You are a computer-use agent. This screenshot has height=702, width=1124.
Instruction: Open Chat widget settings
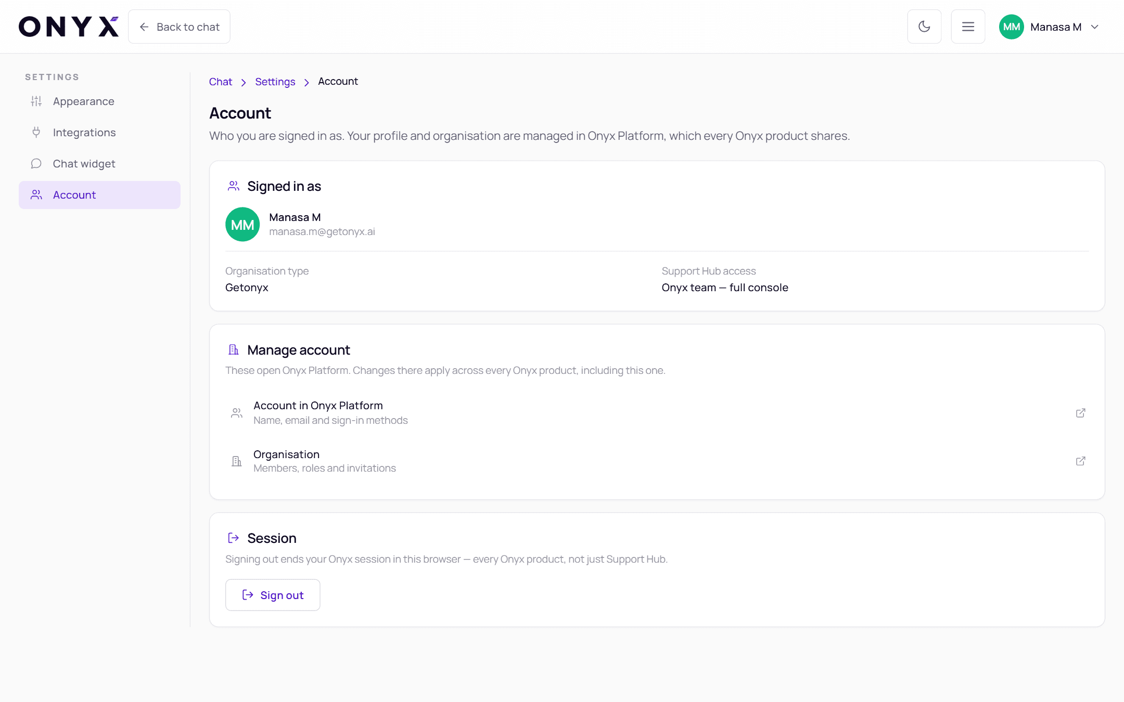click(x=99, y=164)
